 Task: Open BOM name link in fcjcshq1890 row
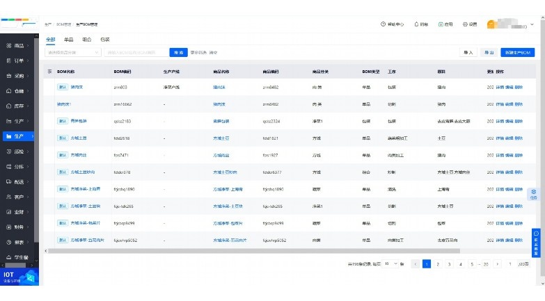86,189
